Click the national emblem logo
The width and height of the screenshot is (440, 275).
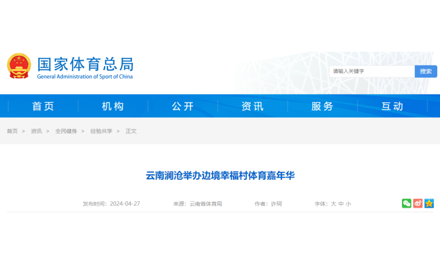tap(19, 66)
